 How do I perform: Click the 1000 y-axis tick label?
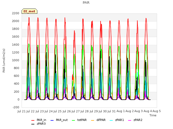pos(16,60)
